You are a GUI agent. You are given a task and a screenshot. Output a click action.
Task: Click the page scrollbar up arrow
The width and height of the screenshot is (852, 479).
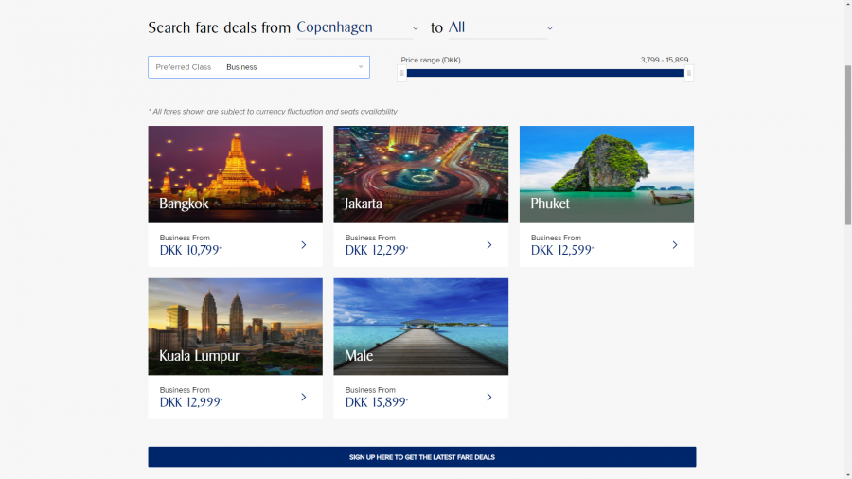(846, 6)
